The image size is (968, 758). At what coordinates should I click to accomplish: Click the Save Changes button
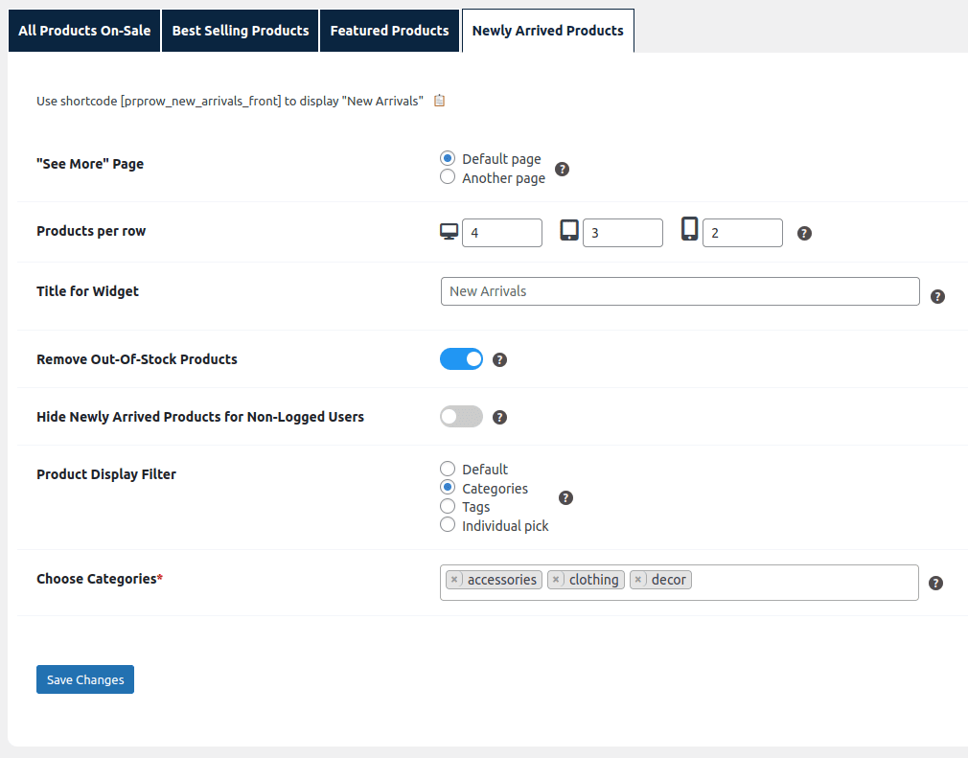click(85, 679)
